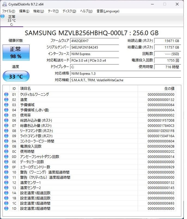Click the ドライブレター field showing C:
The width and height of the screenshot is (187, 219).
tap(95, 67)
